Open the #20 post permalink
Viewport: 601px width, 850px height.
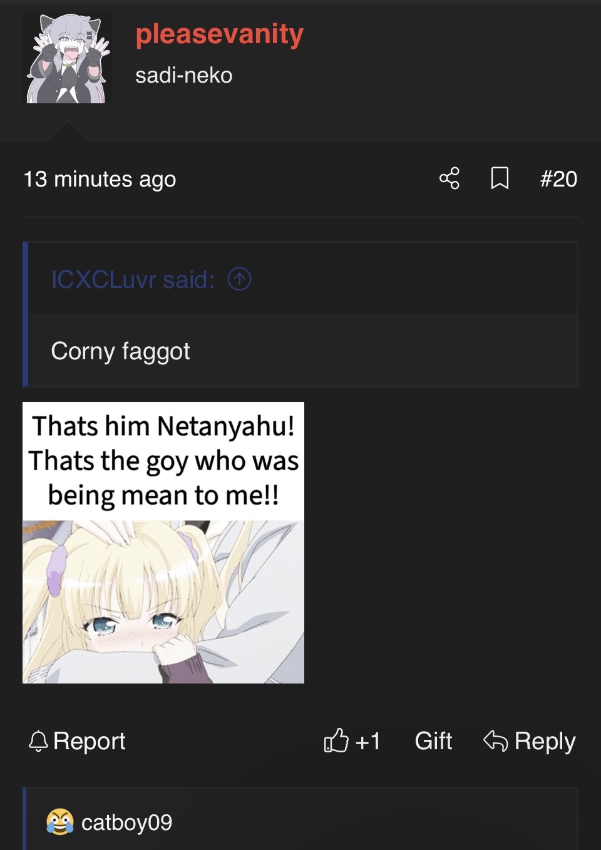(558, 179)
